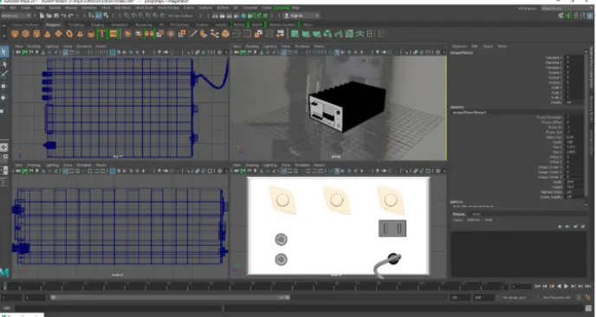Create a polygon sphere from the shelf

(x=15, y=34)
